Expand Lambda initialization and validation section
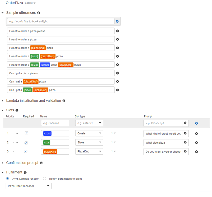This screenshot has width=212, height=197. coord(3,101)
